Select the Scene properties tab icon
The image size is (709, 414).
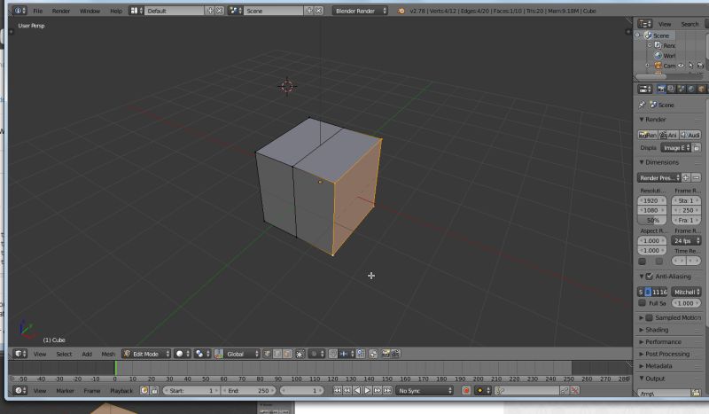682,89
